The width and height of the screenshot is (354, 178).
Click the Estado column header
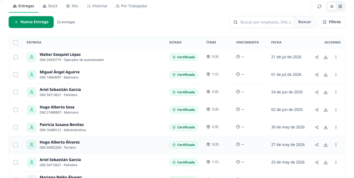click(x=175, y=42)
